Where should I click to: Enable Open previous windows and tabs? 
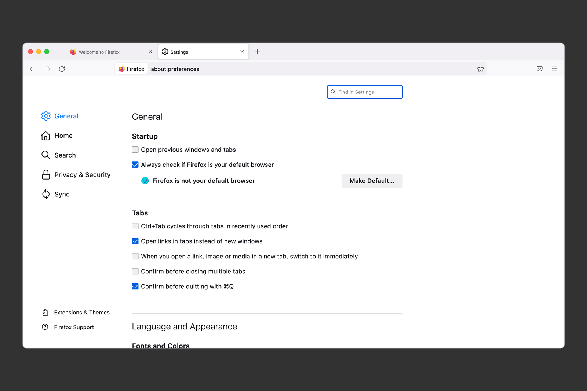(x=135, y=150)
